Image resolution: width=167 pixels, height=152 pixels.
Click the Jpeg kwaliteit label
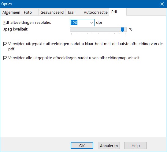16,29
